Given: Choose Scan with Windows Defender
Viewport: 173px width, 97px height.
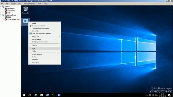Looking at the screenshot, I should point(45,33).
